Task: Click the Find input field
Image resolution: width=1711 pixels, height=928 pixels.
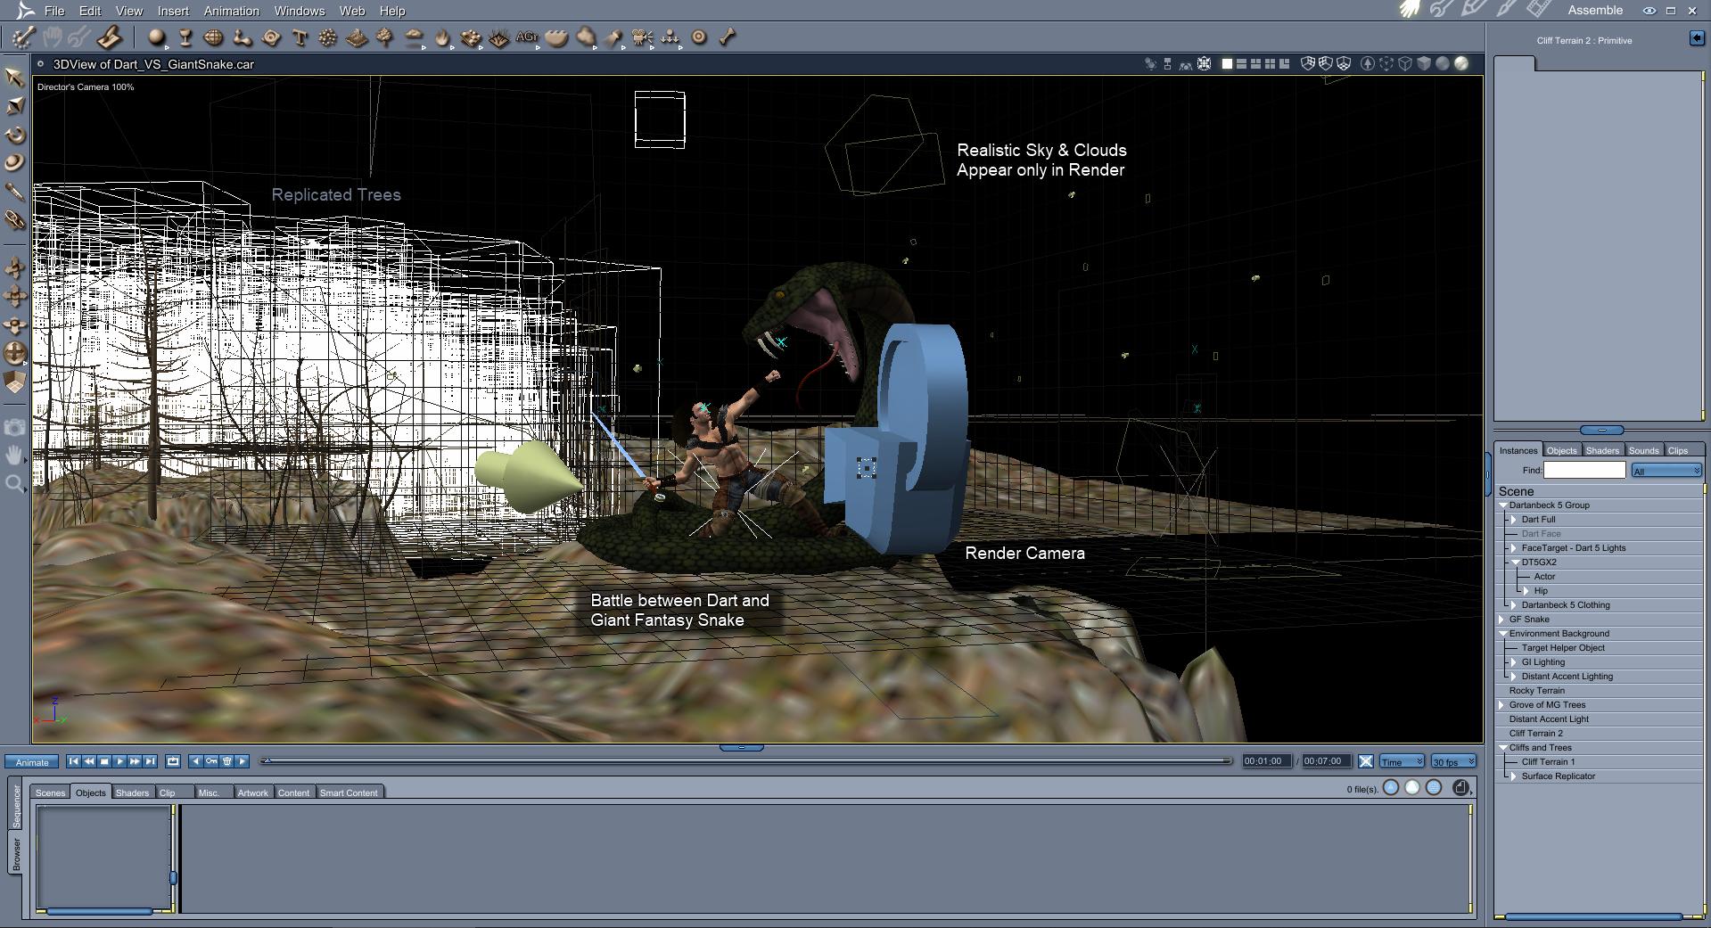Action: [x=1584, y=471]
